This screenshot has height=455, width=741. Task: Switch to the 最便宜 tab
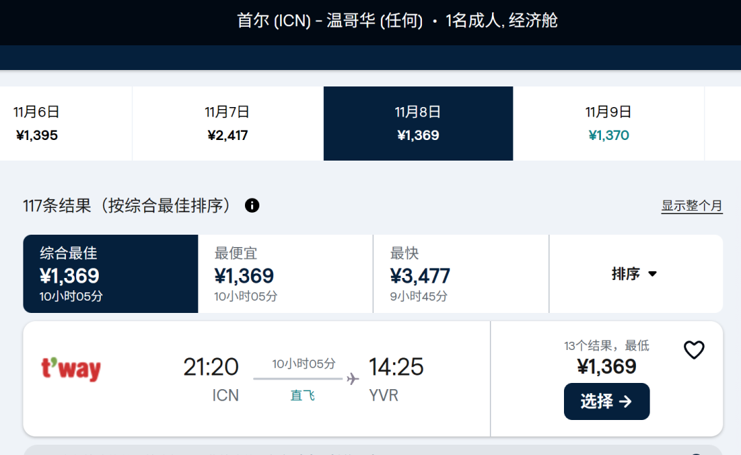(x=285, y=274)
